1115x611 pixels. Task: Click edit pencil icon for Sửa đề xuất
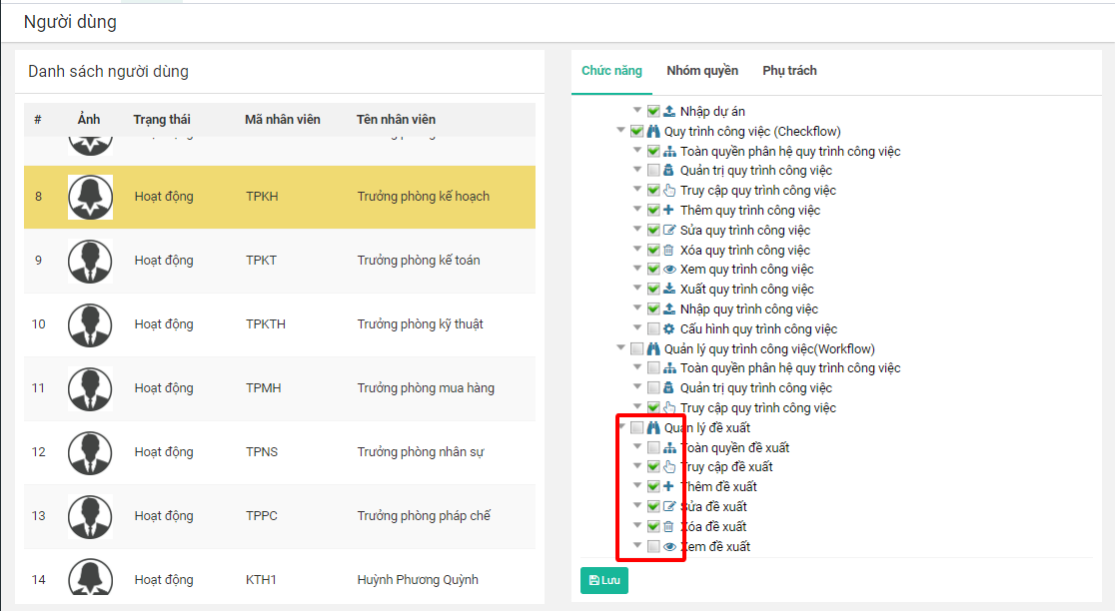[x=668, y=507]
